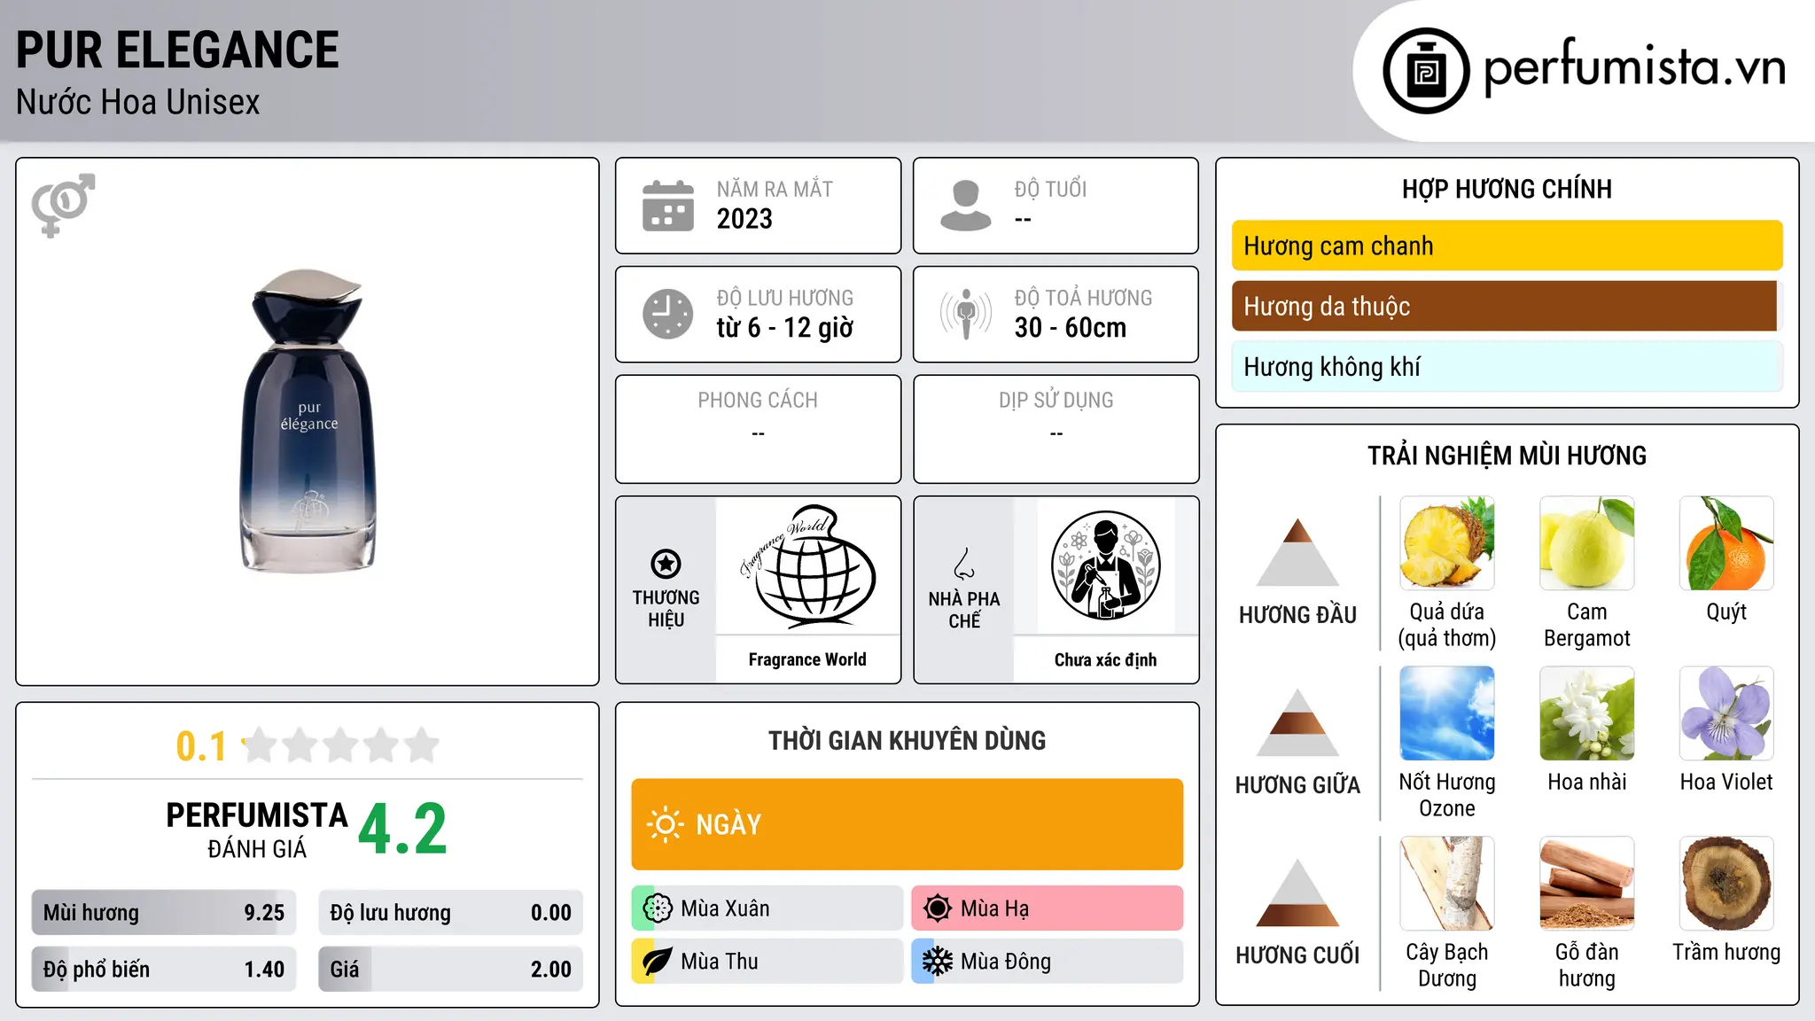Click the PHONG CÁCH style card
Image resolution: width=1815 pixels, height=1021 pixels.
point(758,429)
